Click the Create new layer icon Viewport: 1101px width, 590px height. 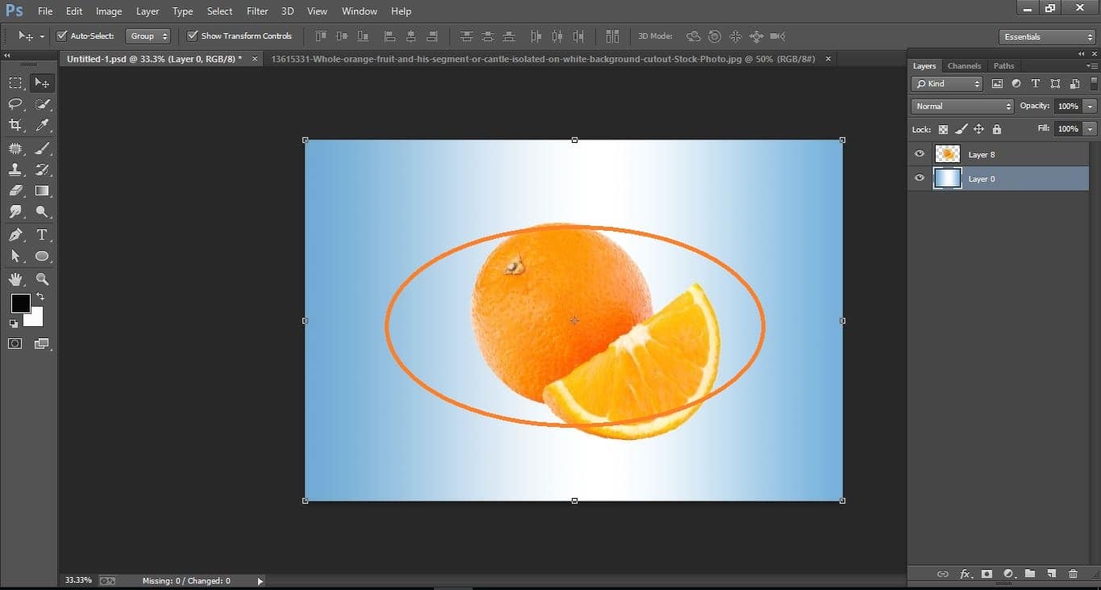1051,574
